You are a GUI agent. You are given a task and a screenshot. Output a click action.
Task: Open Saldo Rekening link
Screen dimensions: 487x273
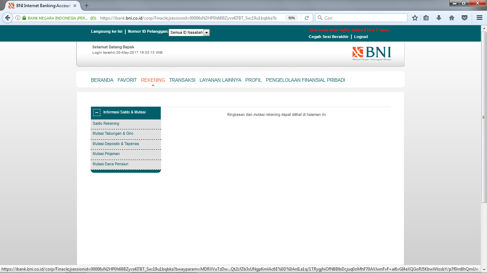click(x=106, y=123)
